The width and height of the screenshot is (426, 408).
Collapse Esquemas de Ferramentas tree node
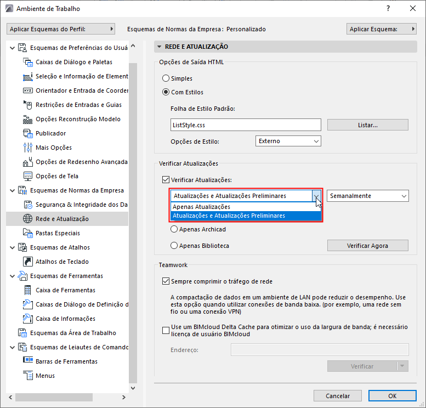coord(12,276)
